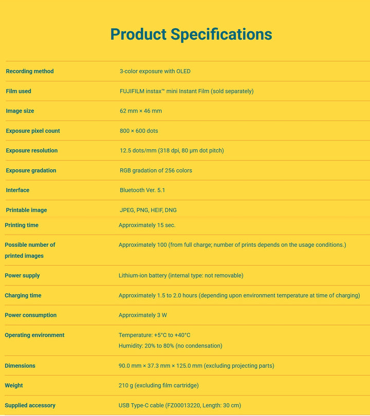Click the Printable image label
This screenshot has height=416, width=370.
point(26,210)
